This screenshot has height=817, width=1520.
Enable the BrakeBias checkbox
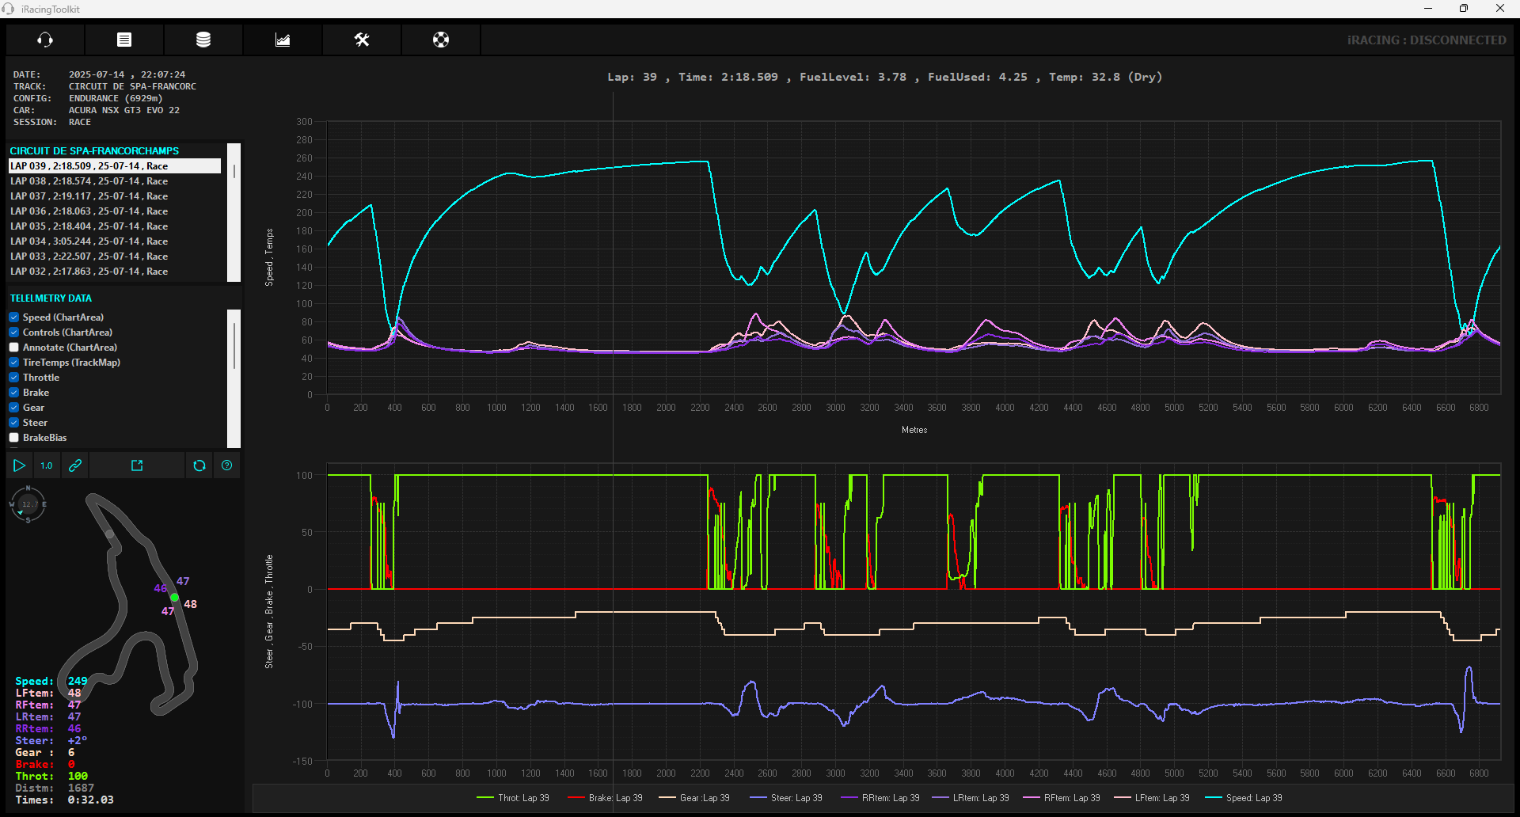(x=13, y=437)
